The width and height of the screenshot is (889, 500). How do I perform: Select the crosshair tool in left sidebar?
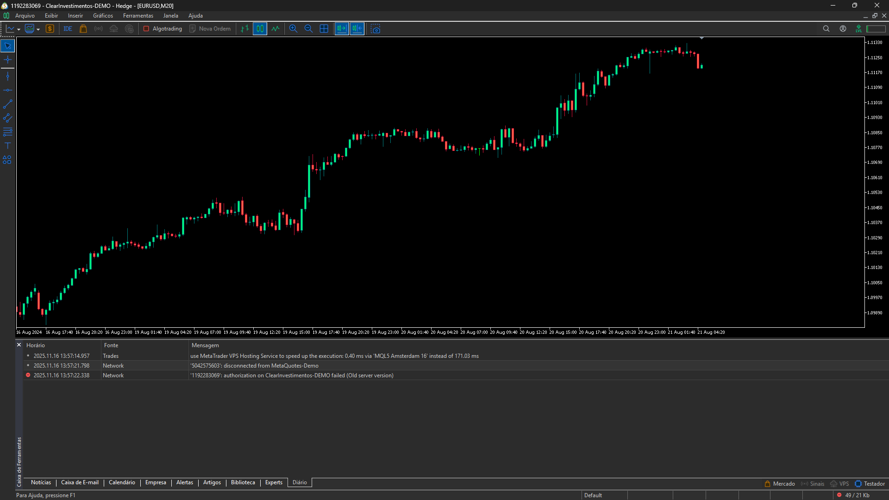click(7, 60)
